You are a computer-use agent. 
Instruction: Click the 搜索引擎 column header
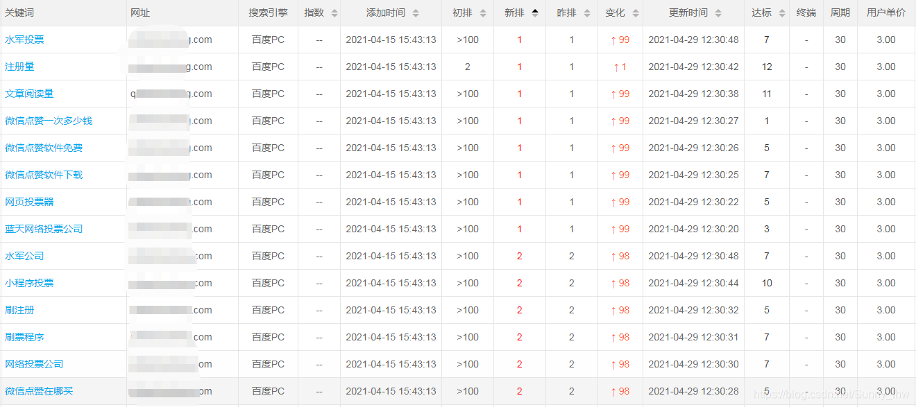(268, 13)
